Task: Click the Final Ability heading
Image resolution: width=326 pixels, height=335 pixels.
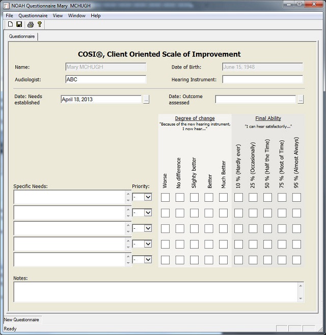Action: 268,118
